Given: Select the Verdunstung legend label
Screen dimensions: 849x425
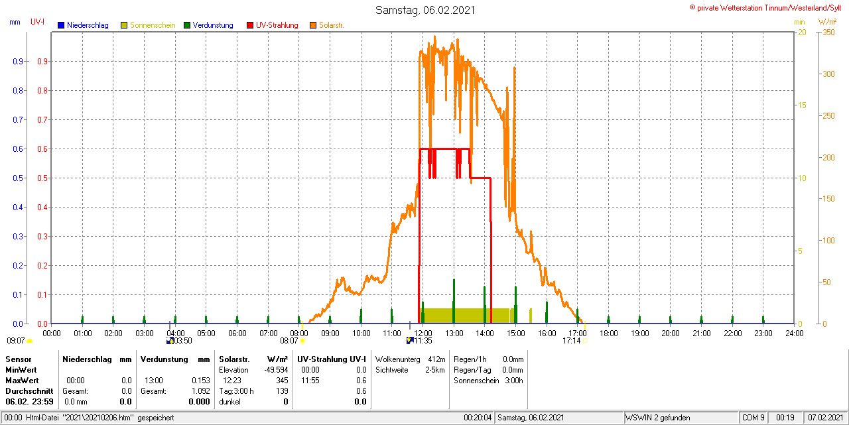Looking at the screenshot, I should click(213, 25).
